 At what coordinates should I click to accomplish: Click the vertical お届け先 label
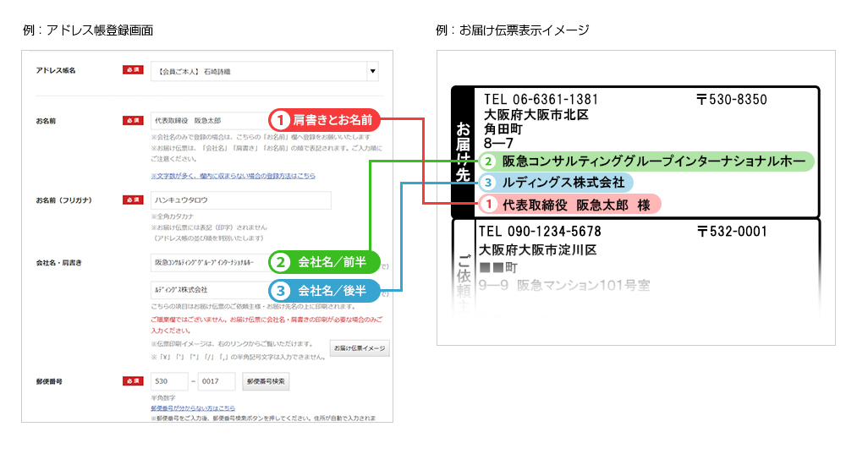click(x=463, y=152)
